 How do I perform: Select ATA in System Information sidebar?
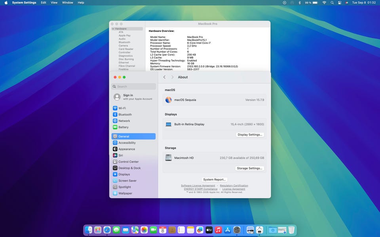click(121, 32)
